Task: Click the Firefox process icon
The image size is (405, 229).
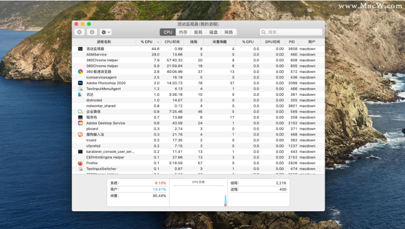Action: pos(80,163)
